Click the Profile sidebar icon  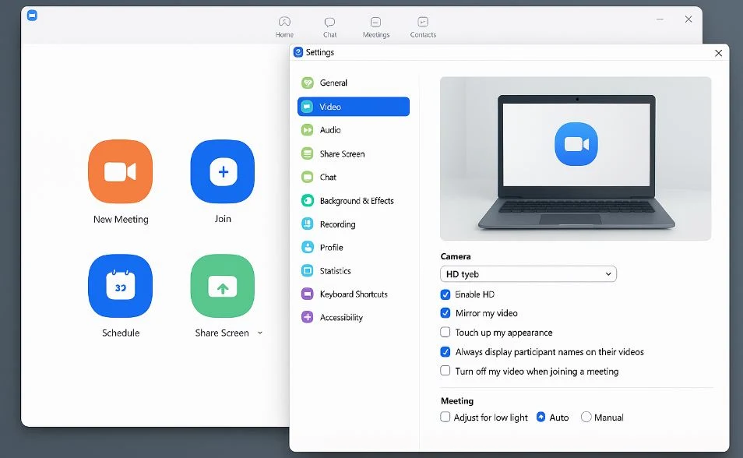point(308,247)
